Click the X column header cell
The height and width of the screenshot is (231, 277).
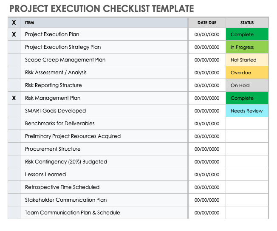(14, 23)
